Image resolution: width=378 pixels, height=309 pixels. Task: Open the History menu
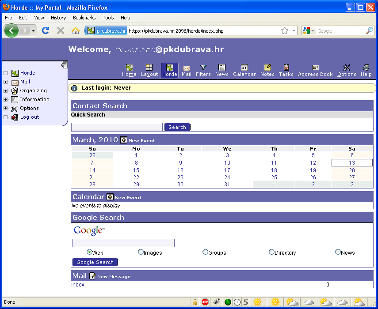click(58, 18)
